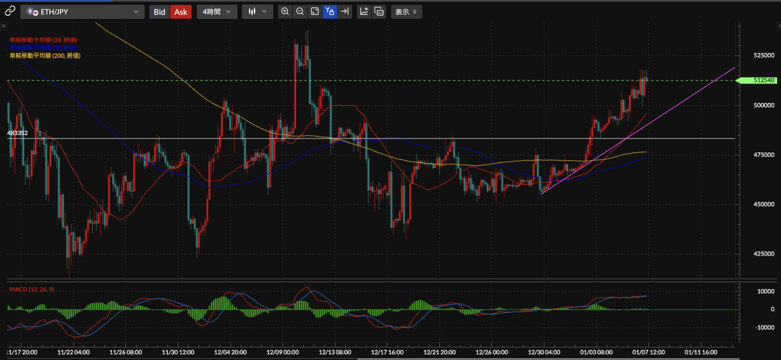Switch price display to Ask

(181, 12)
